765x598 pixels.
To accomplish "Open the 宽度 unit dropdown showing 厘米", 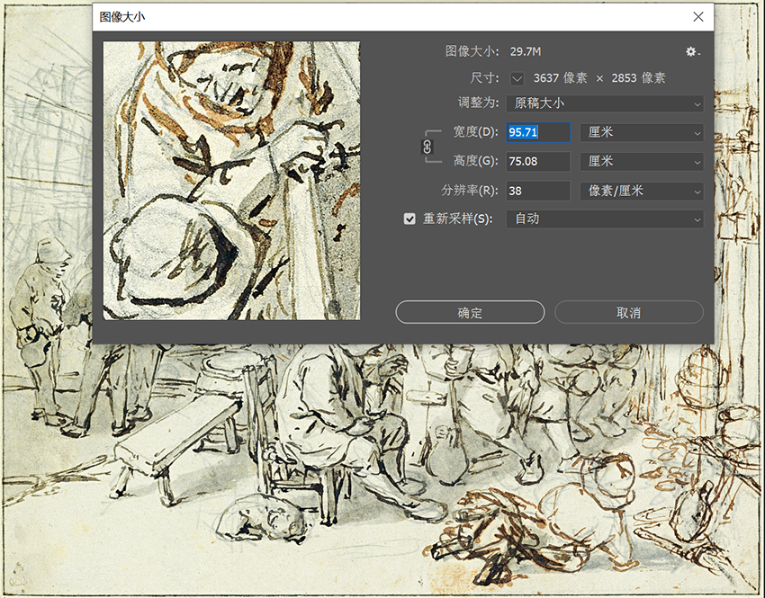I will point(642,132).
